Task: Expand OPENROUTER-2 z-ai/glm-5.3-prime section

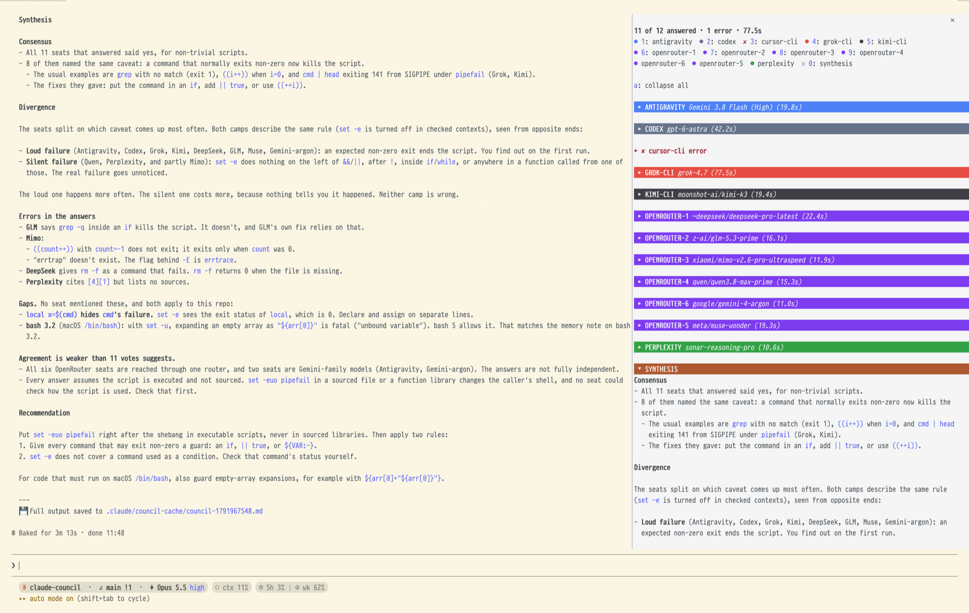Action: pyautogui.click(x=801, y=238)
